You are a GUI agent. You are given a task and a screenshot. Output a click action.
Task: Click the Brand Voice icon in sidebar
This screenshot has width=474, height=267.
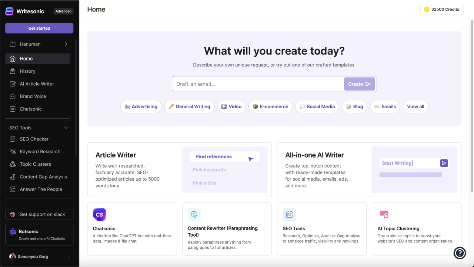[13, 96]
